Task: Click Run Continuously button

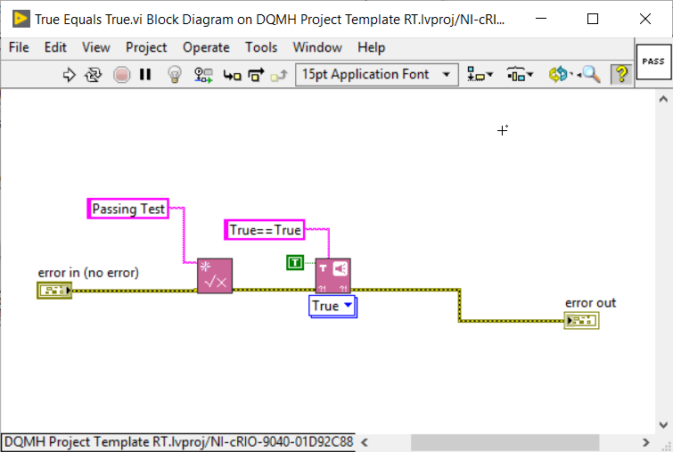Action: (x=93, y=75)
